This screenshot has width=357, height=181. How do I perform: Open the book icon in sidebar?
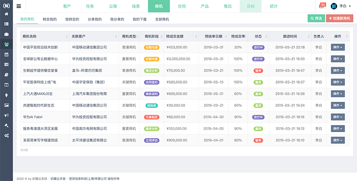pos(6,75)
